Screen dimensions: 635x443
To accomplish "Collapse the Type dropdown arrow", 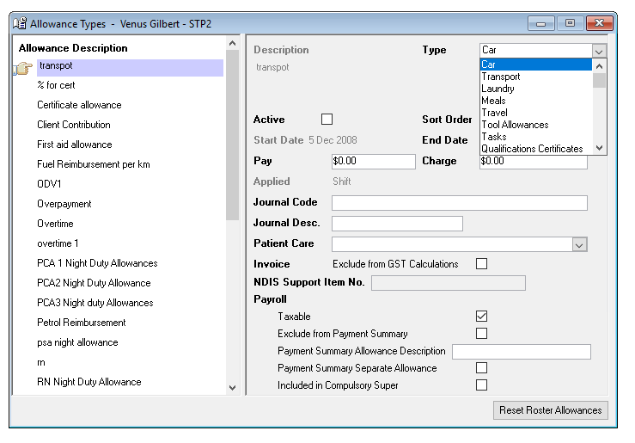I will point(599,51).
